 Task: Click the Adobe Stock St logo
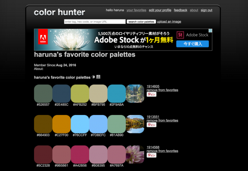180,35
